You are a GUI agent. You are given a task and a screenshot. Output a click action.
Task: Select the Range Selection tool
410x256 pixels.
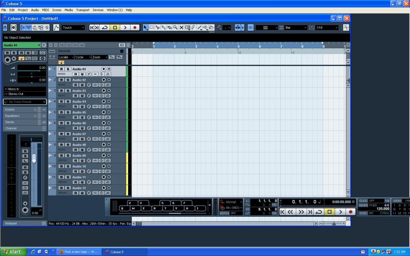(152, 28)
